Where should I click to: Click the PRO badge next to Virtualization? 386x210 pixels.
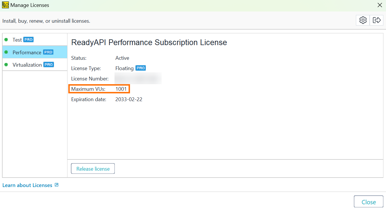click(49, 64)
